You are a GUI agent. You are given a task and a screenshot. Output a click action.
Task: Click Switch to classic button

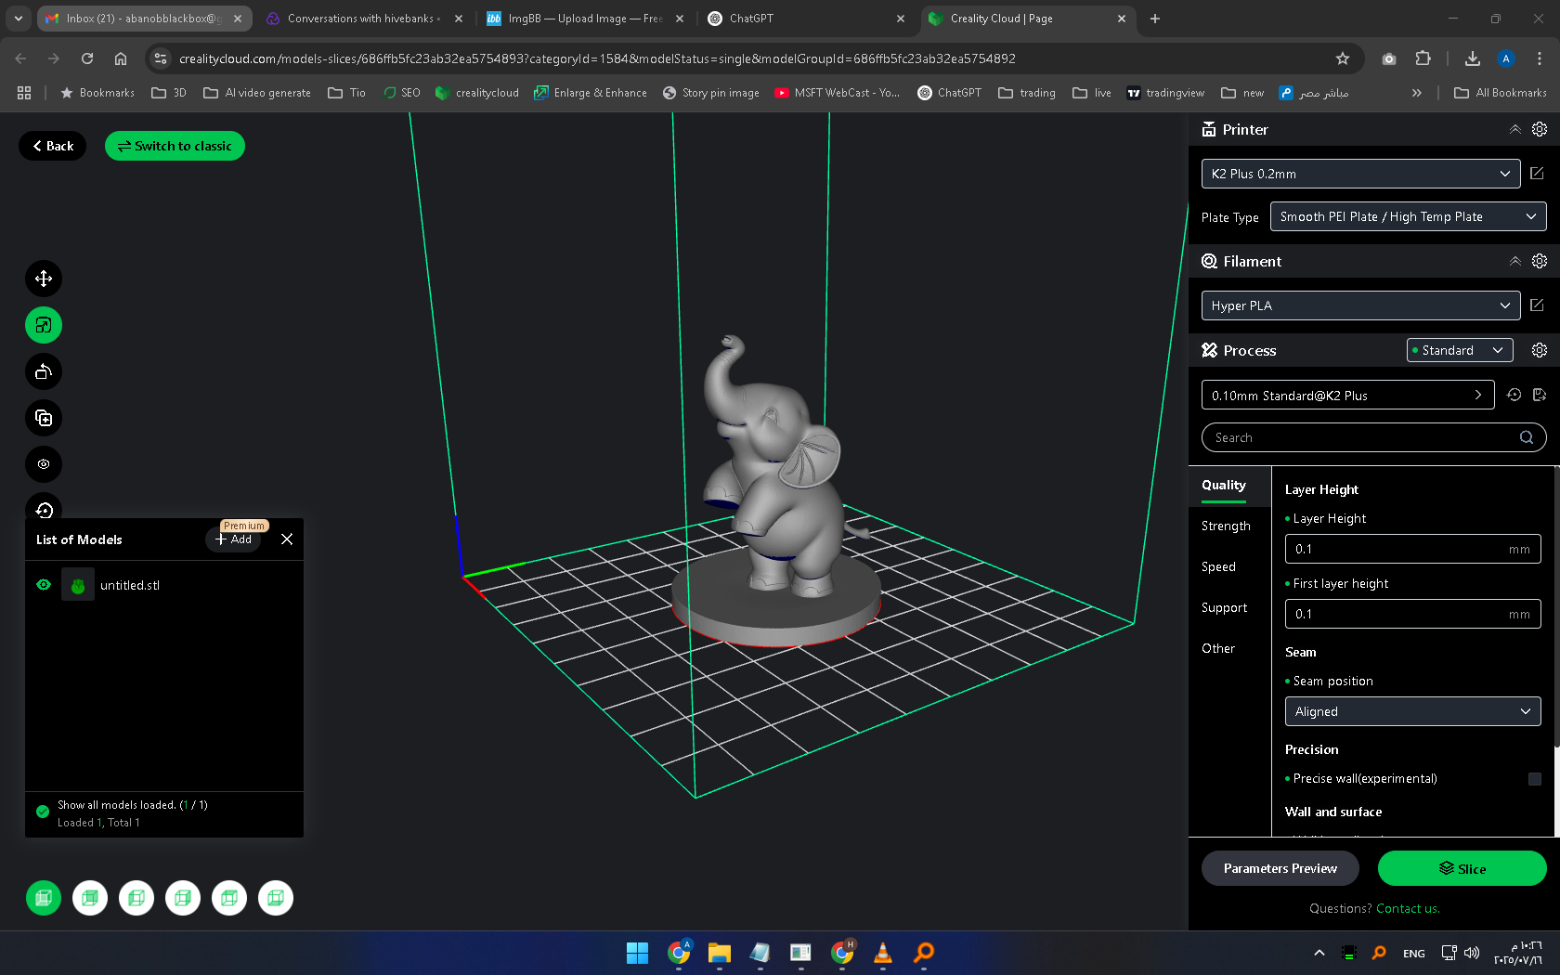tap(175, 146)
